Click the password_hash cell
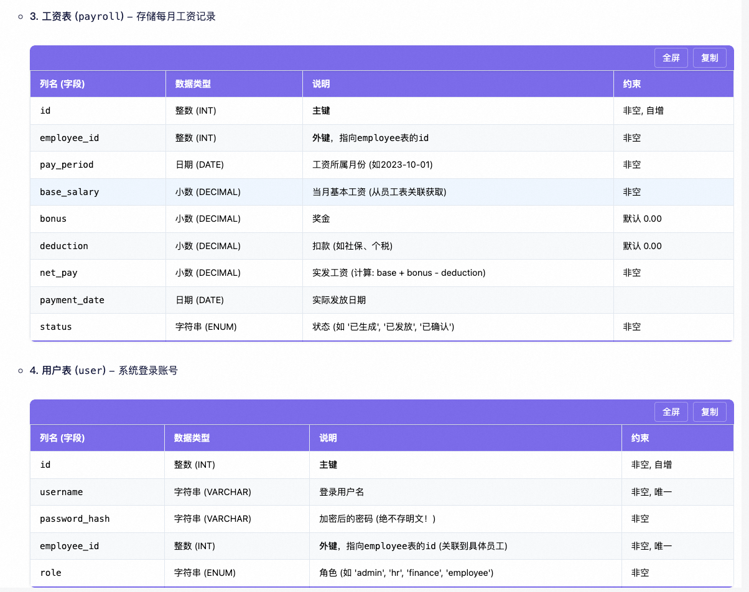The width and height of the screenshot is (749, 592). [x=97, y=519]
